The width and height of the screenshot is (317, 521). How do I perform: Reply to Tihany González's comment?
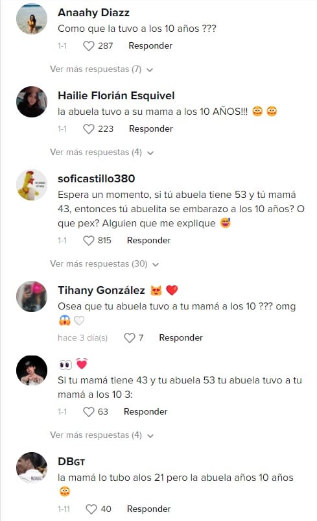pyautogui.click(x=181, y=338)
